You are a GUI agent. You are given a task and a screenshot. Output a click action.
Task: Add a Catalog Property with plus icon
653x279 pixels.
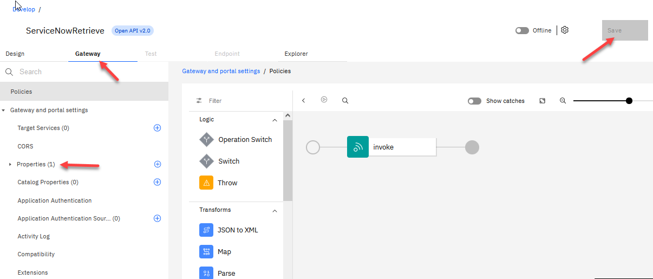[x=158, y=182]
